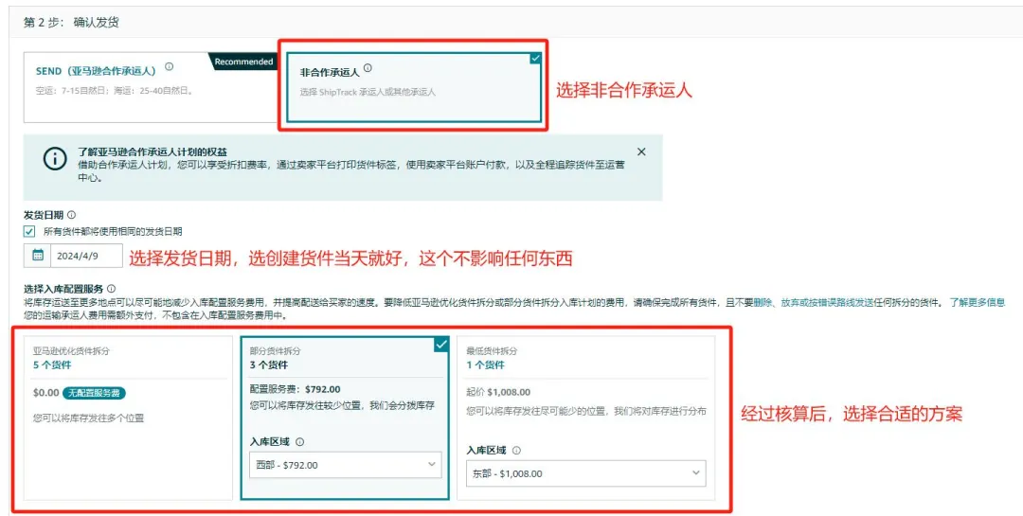
Task: Click the 了解更多信息 link
Action: [977, 302]
